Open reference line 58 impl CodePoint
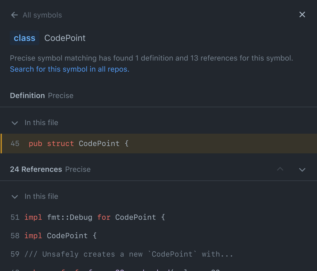The image size is (317, 271). point(61,236)
